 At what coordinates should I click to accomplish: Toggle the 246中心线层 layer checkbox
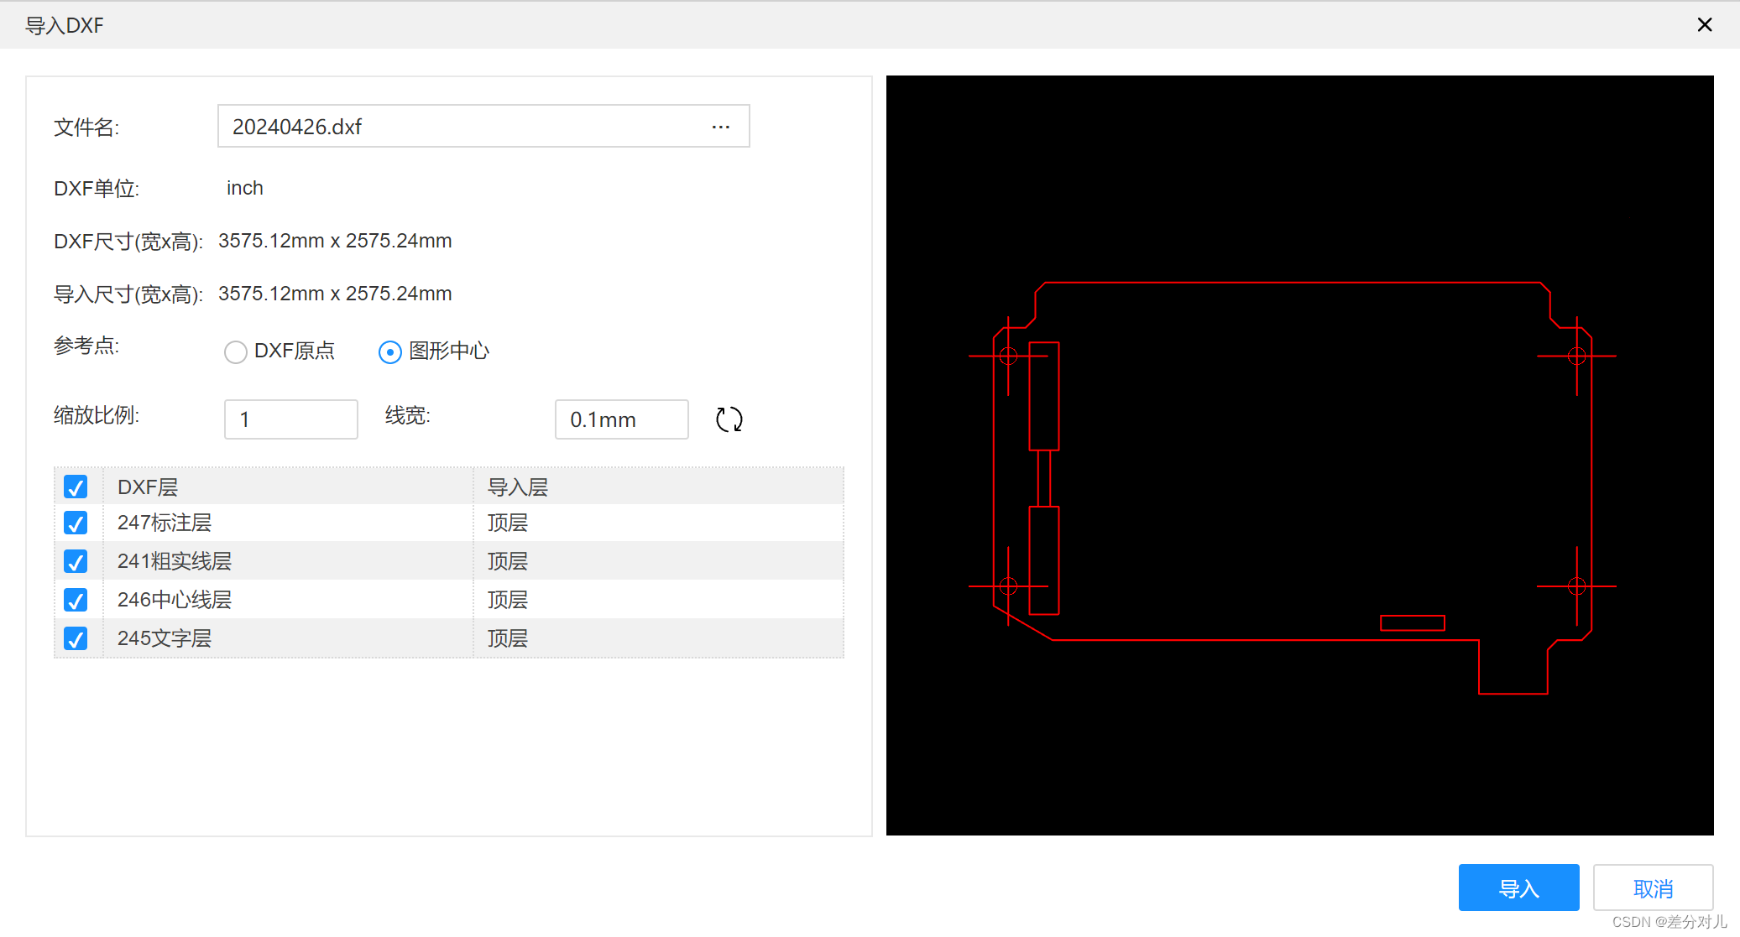tap(76, 600)
